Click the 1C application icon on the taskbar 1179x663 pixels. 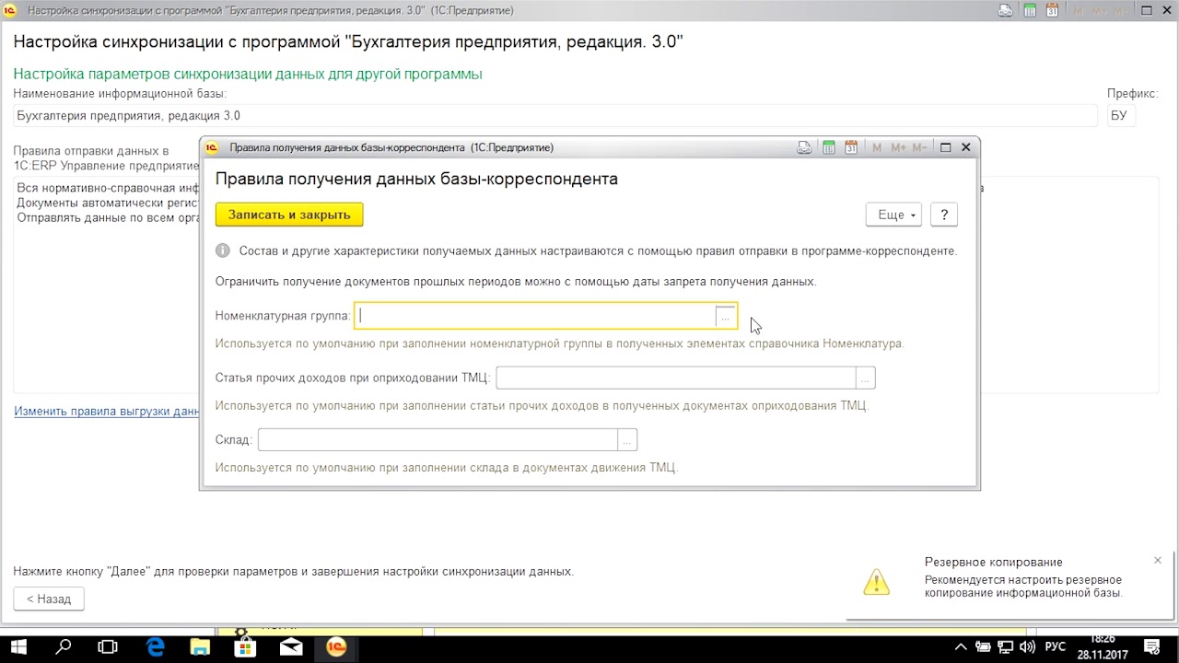(x=336, y=646)
